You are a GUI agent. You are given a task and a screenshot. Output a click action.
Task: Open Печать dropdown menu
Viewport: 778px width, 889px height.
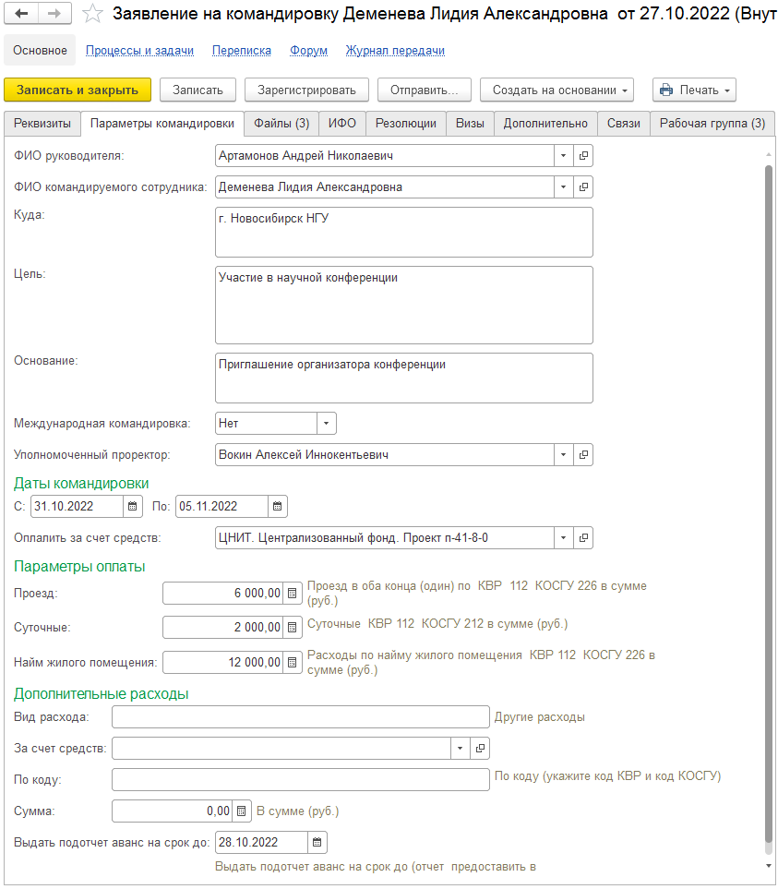tap(694, 90)
